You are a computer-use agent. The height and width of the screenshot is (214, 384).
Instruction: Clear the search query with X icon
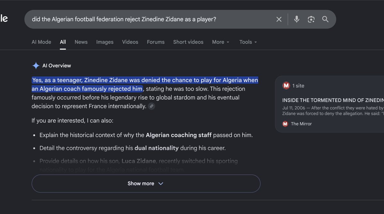tap(279, 19)
